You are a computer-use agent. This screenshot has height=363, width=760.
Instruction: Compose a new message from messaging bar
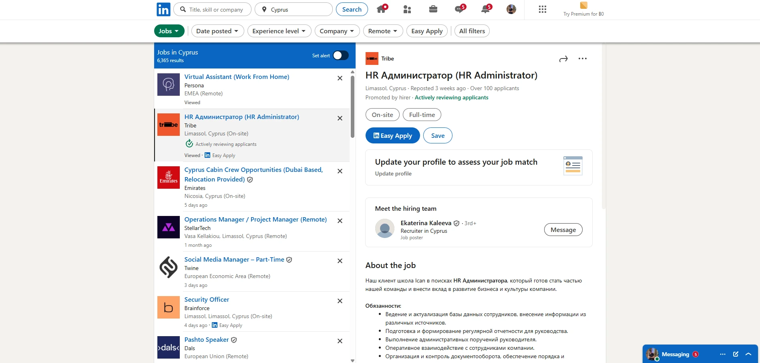coord(736,354)
